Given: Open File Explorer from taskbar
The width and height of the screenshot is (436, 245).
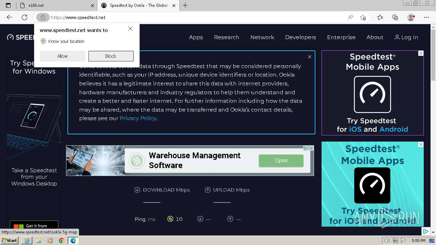Looking at the screenshot, I should point(38,241).
